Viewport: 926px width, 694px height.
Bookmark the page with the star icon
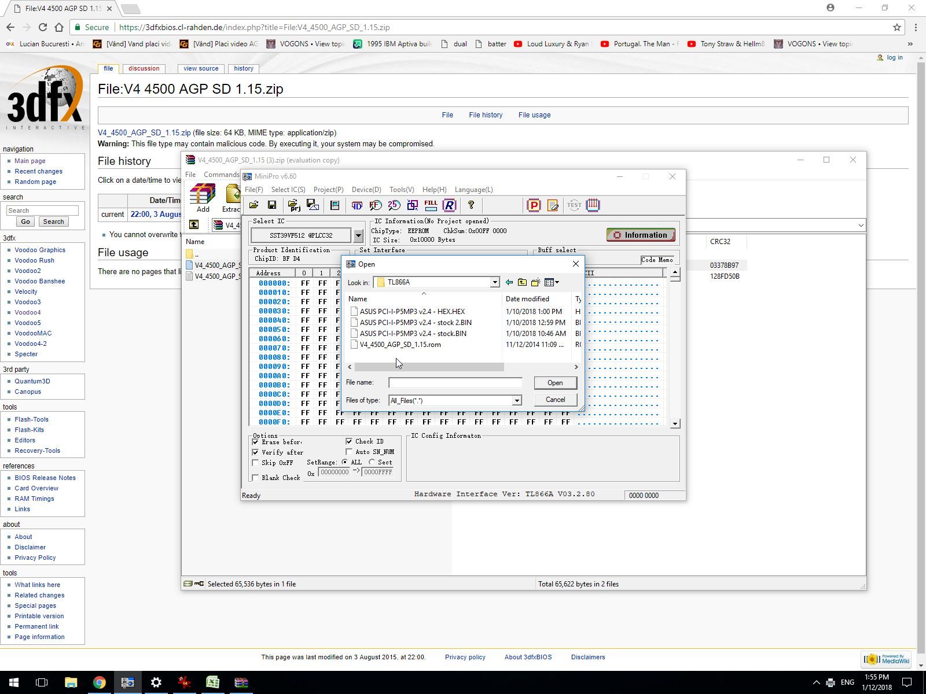(x=897, y=27)
